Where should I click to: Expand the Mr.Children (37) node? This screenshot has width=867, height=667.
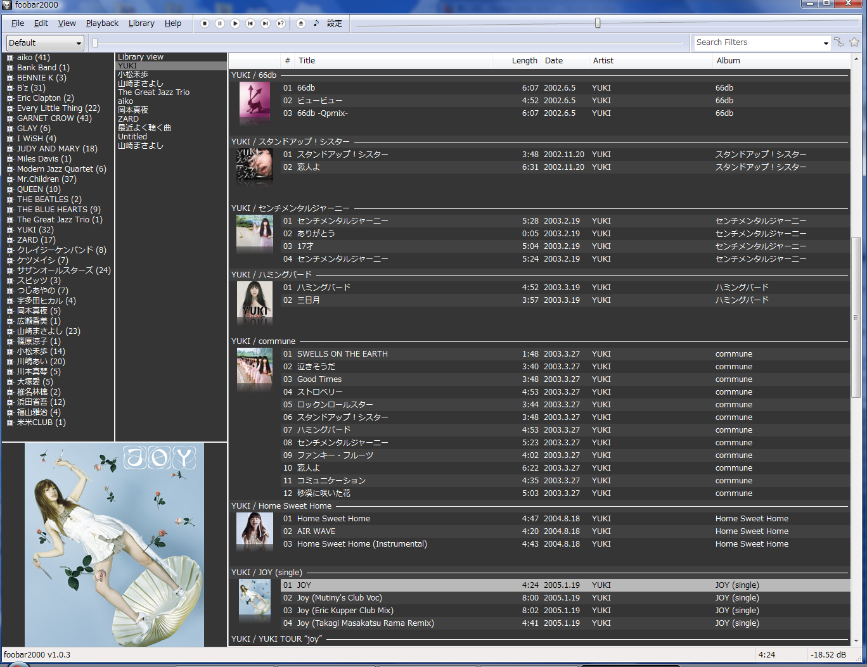[10, 179]
